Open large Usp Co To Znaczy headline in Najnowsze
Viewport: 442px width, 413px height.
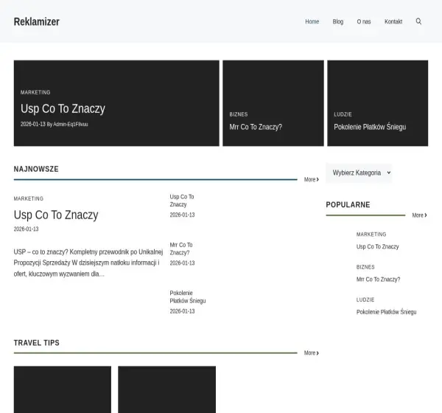(x=56, y=215)
